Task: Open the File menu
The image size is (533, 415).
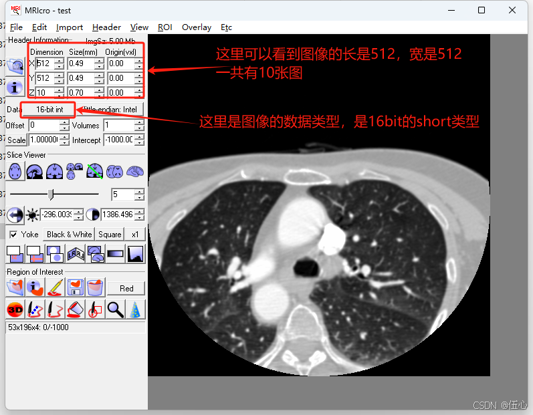Action: (x=16, y=27)
